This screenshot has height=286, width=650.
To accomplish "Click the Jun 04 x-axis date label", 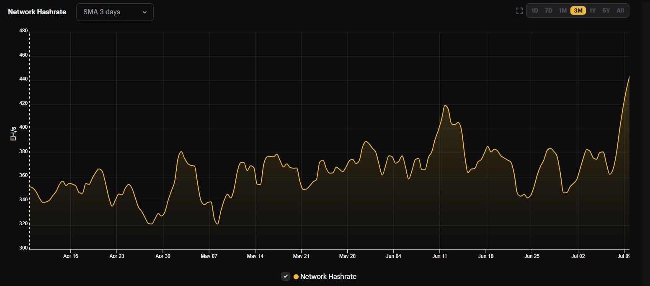I will tap(393, 256).
